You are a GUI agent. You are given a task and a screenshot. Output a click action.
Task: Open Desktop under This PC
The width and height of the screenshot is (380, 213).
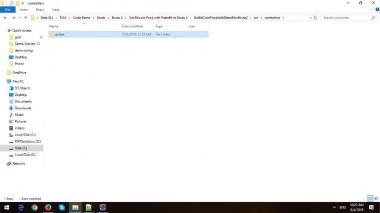click(x=21, y=95)
